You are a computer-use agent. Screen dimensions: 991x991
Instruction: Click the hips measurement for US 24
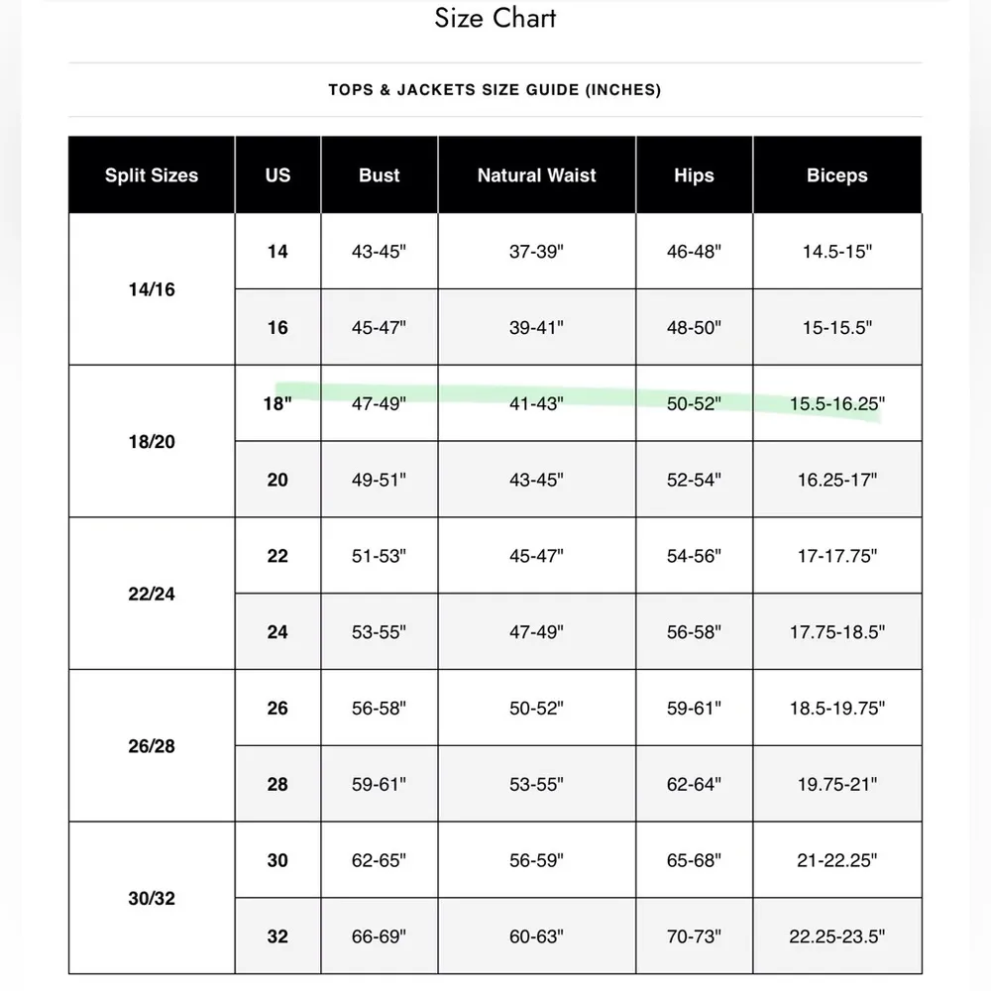point(694,632)
